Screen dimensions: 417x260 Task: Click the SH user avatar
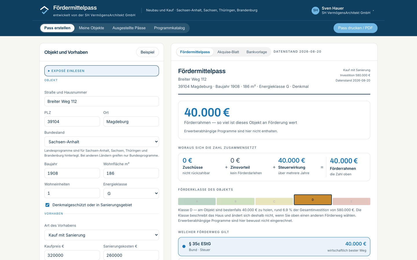(315, 10)
